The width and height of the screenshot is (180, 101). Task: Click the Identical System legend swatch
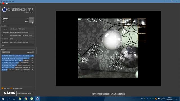[11, 88]
